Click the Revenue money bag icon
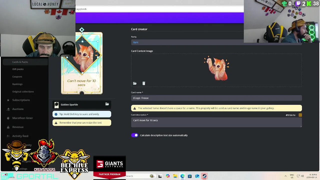The height and width of the screenshot is (180, 320). coord(8,127)
